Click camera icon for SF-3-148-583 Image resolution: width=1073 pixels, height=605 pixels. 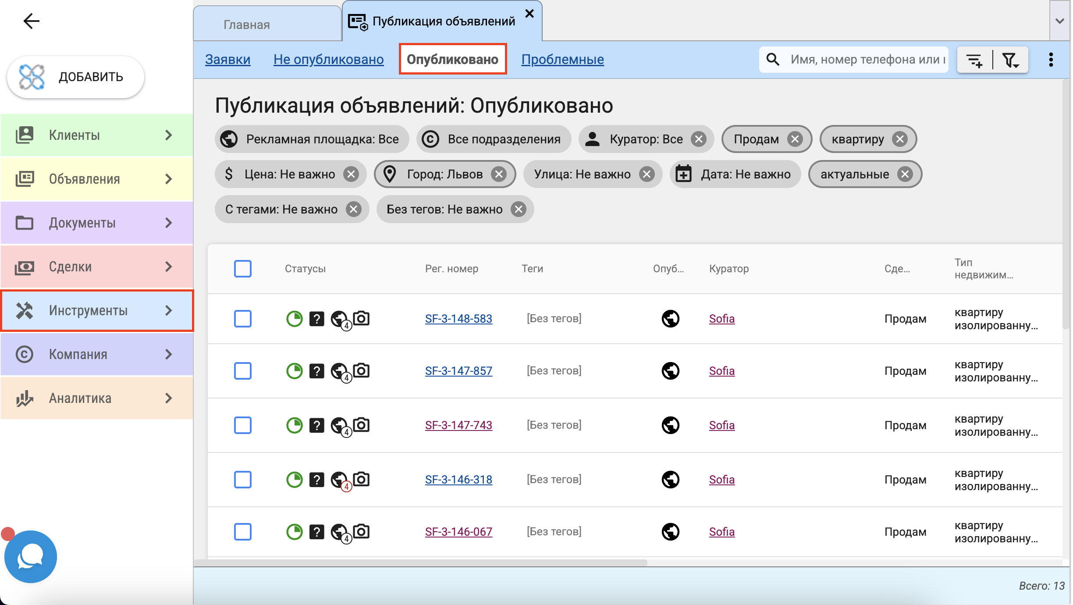tap(361, 318)
